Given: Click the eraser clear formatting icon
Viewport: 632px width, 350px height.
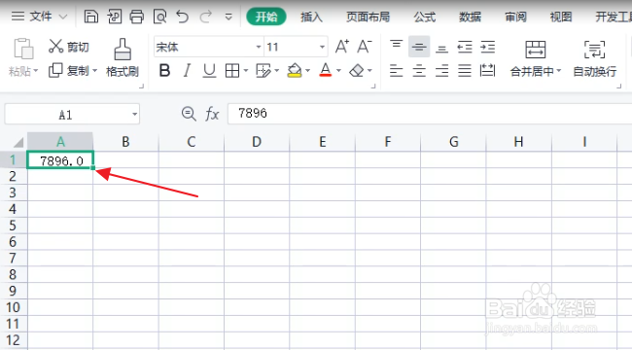Looking at the screenshot, I should 357,71.
